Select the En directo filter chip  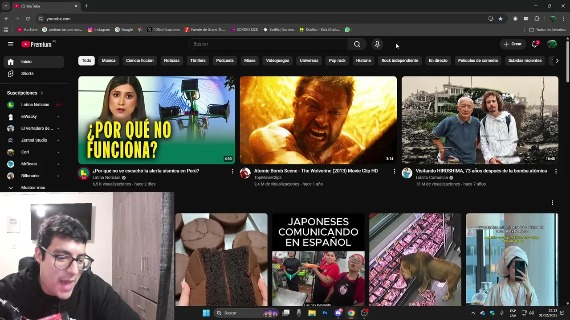tap(438, 60)
